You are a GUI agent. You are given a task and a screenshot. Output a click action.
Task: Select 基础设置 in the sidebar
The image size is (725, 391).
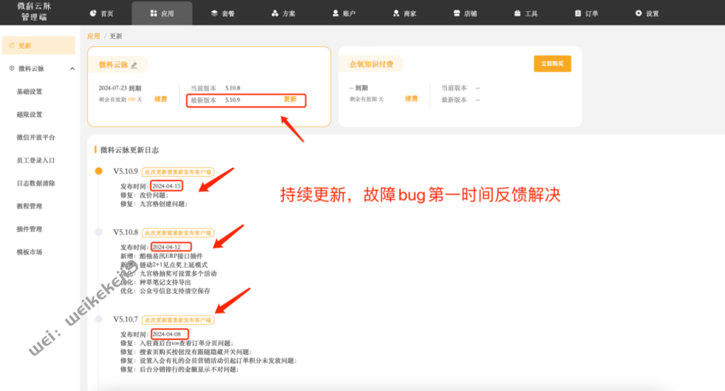[30, 91]
